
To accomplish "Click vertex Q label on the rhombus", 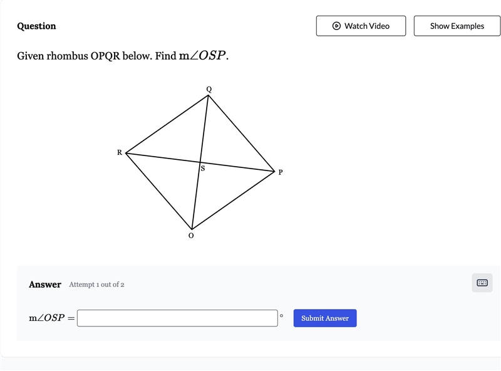I will 209,89.
